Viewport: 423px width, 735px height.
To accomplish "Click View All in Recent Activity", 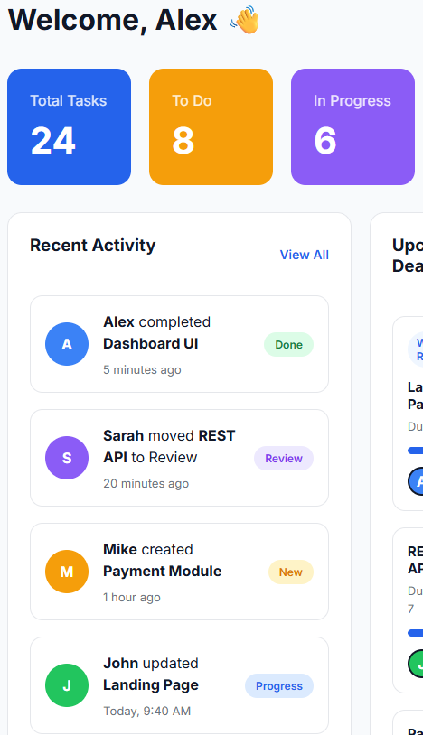I will pyautogui.click(x=305, y=255).
